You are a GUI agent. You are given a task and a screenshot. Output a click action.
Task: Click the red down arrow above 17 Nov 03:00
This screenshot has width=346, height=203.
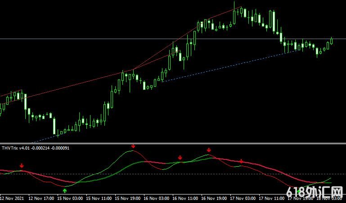242,161
